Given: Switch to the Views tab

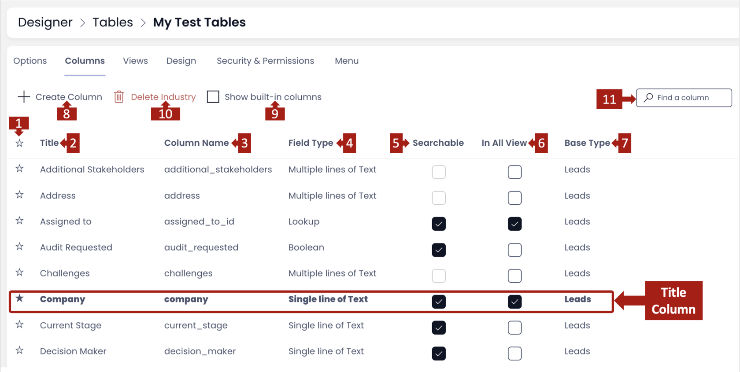Looking at the screenshot, I should pyautogui.click(x=135, y=61).
